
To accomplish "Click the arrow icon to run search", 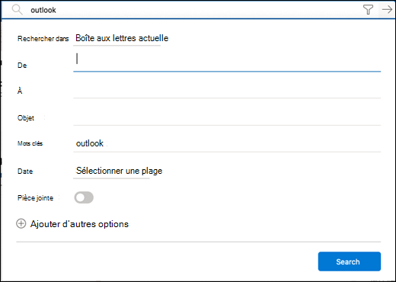I will tap(387, 10).
